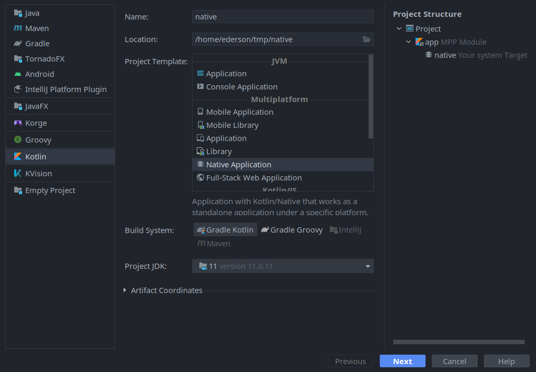Click the Project icon in Project Structure
536x372 pixels.
410,28
